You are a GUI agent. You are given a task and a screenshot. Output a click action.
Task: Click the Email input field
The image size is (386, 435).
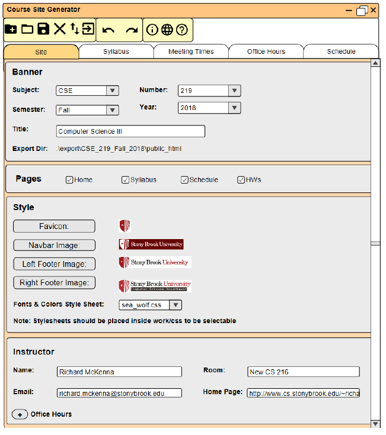tap(120, 394)
